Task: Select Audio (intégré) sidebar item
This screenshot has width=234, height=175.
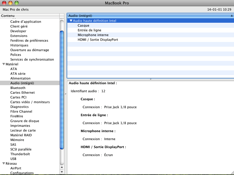Action: click(30, 83)
